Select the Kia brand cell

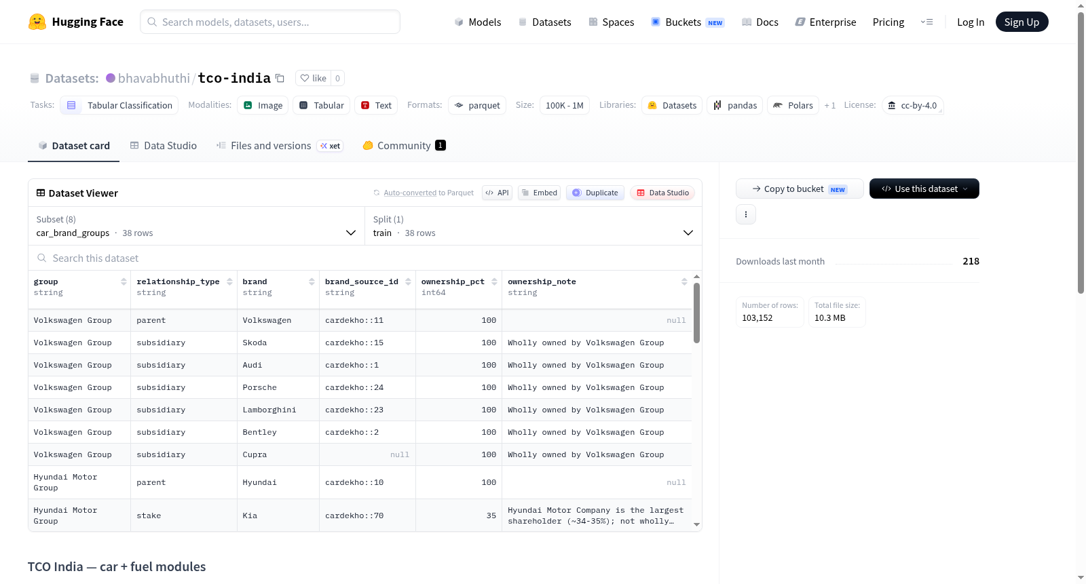click(278, 515)
